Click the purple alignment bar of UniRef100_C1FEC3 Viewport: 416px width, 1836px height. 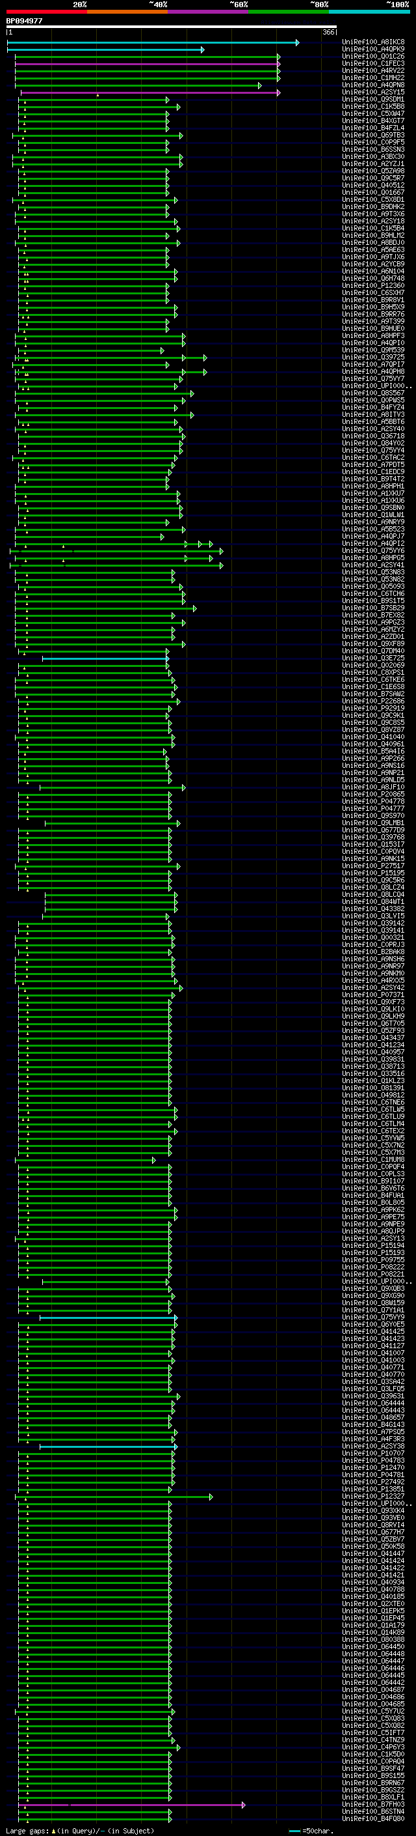[147, 63]
